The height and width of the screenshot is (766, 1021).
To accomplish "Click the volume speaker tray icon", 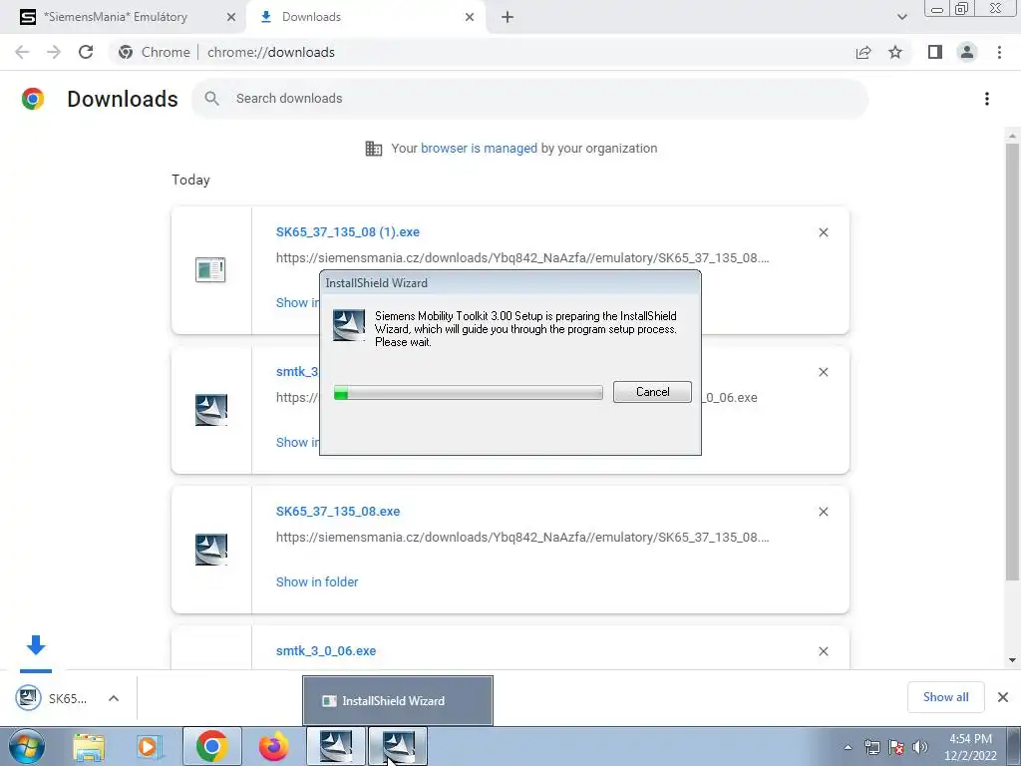I will pos(920,747).
